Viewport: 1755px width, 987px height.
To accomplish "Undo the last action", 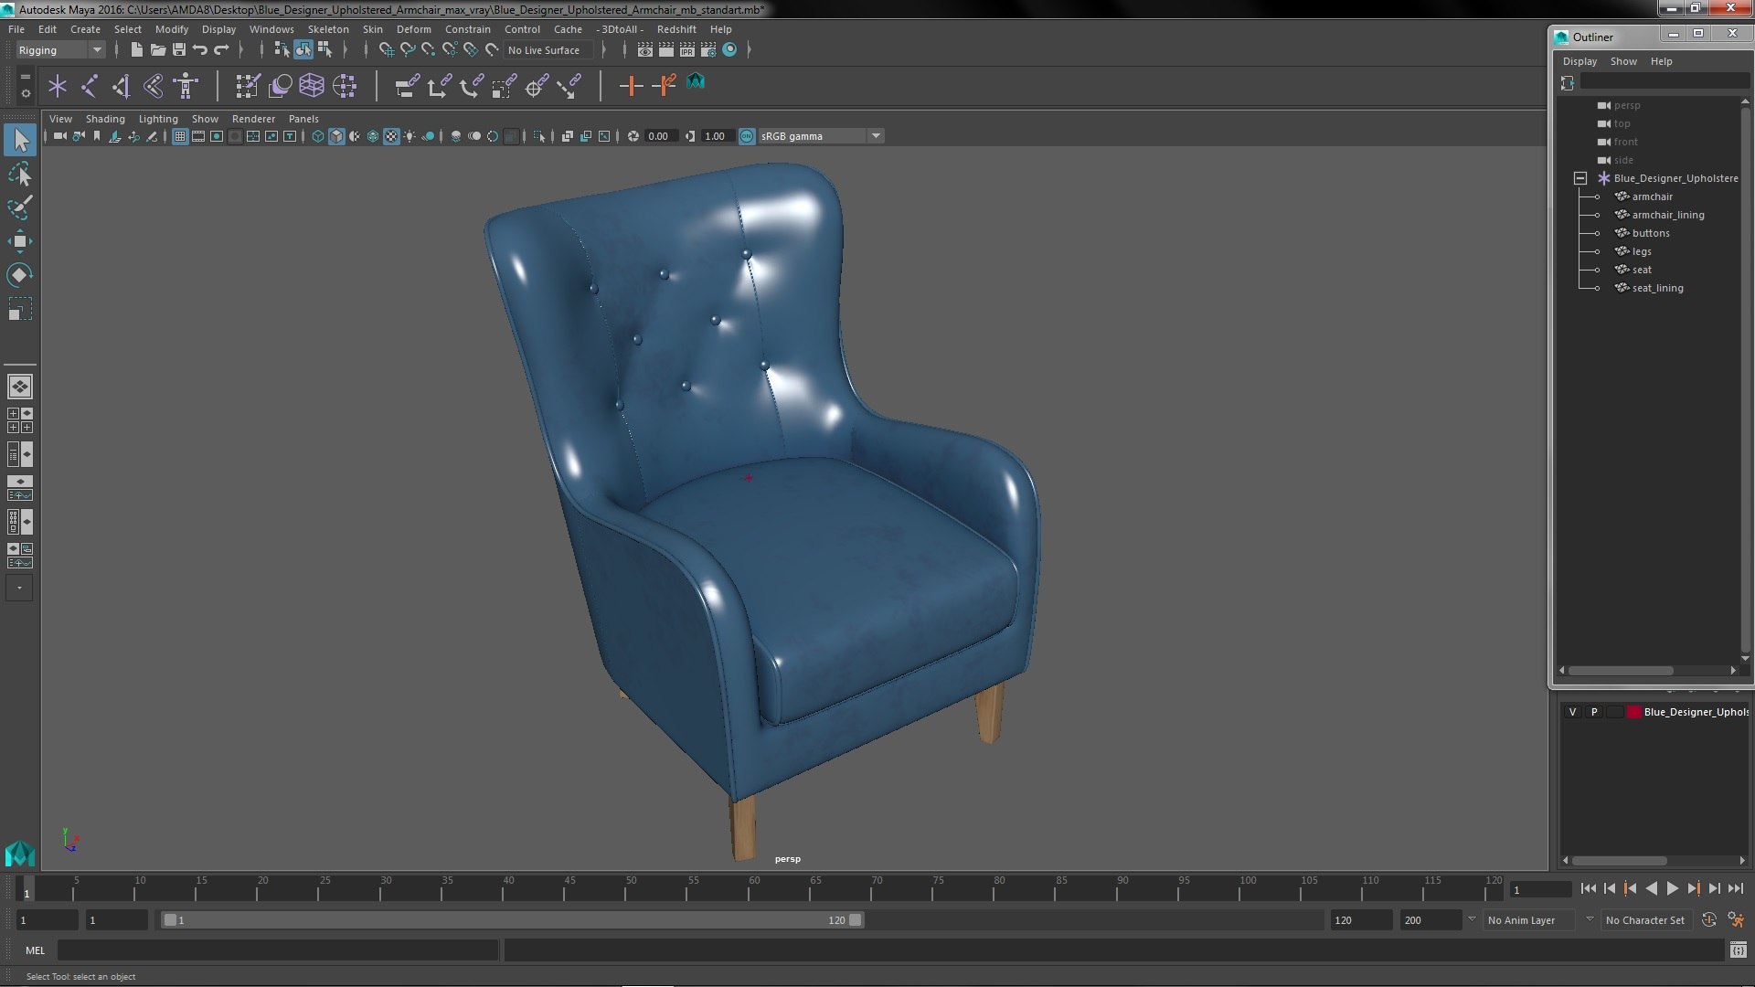I will [200, 50].
